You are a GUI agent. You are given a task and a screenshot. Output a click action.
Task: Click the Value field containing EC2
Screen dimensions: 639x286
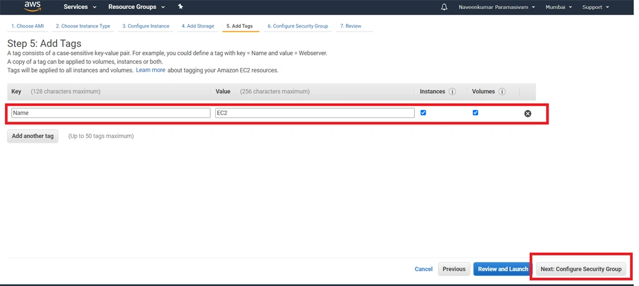315,113
